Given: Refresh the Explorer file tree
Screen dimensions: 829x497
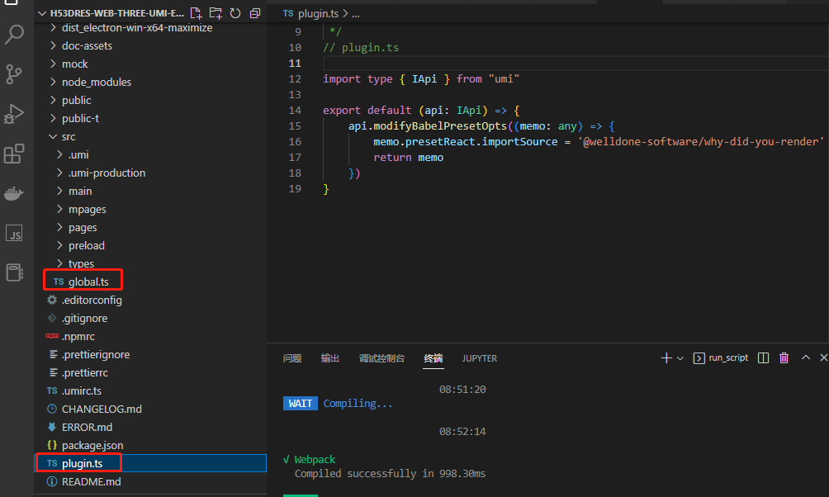Looking at the screenshot, I should [x=235, y=12].
